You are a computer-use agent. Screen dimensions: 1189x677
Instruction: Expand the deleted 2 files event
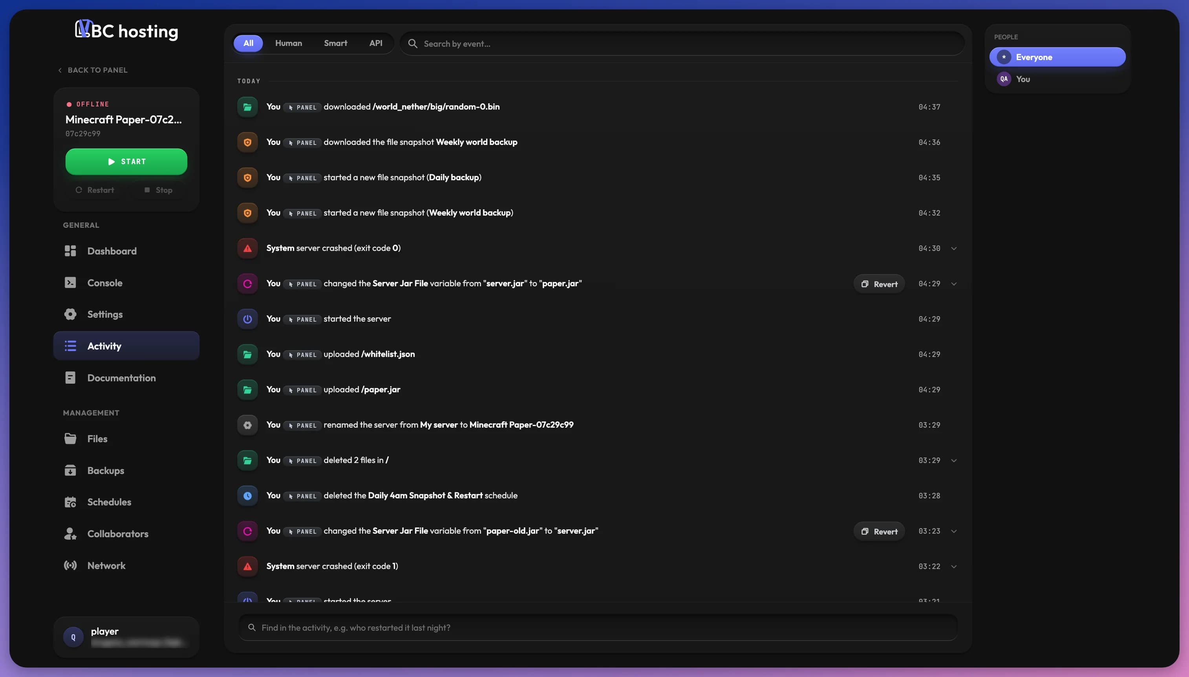coord(954,460)
